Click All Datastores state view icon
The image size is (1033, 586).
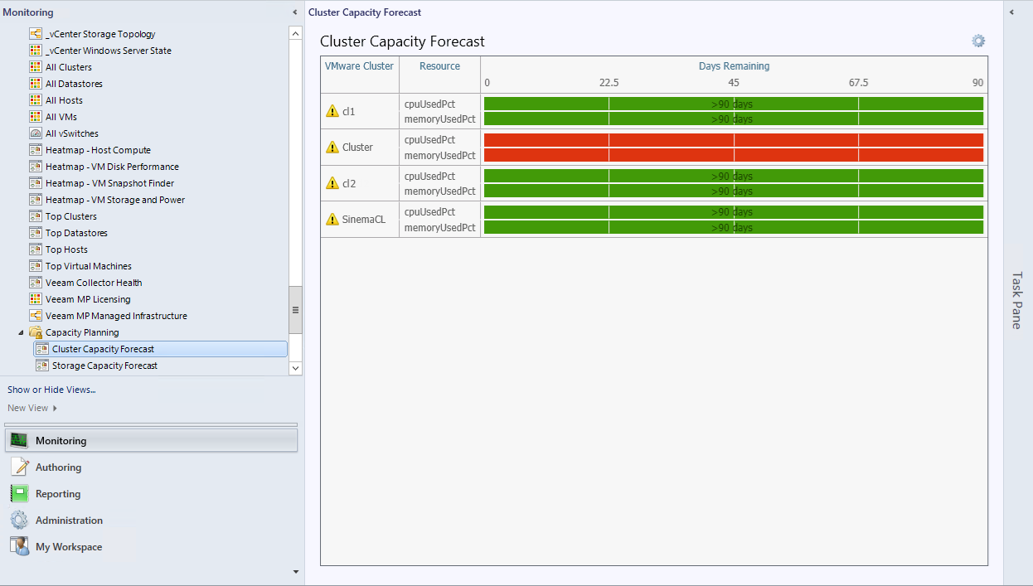[x=36, y=84]
